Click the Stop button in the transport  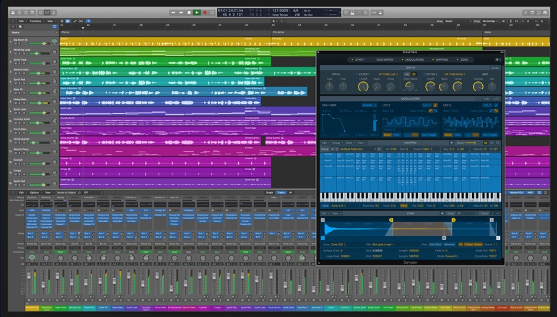click(189, 12)
